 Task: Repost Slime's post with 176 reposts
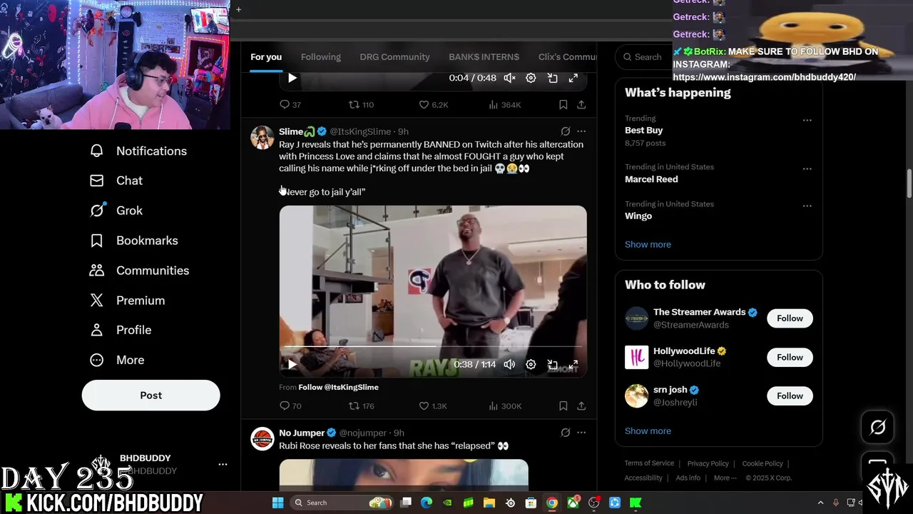361,405
